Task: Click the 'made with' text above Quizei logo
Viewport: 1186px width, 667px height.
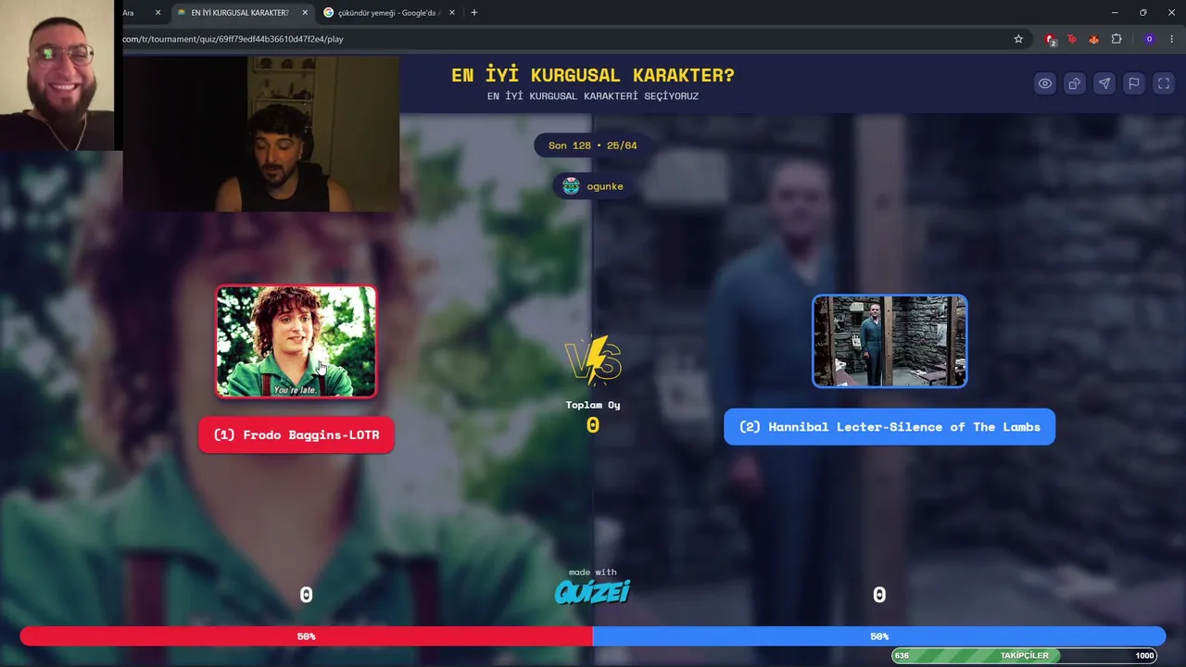Action: (x=593, y=573)
